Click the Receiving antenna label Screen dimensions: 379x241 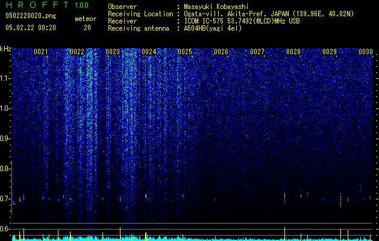coord(139,28)
